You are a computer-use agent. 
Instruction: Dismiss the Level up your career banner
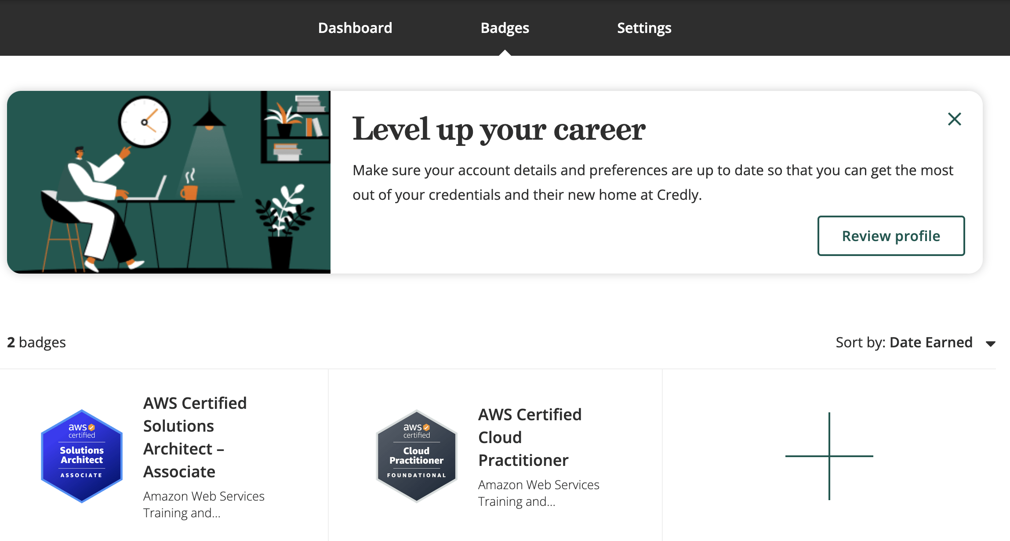pyautogui.click(x=954, y=119)
